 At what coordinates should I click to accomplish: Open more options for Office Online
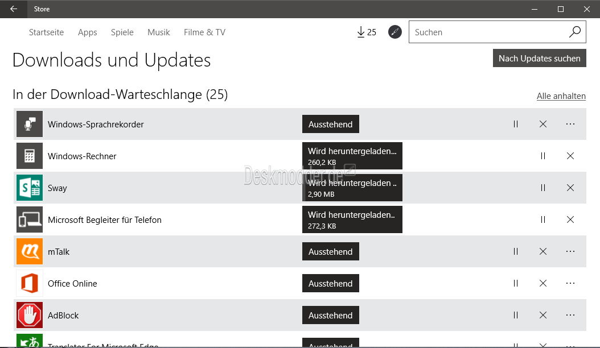click(570, 283)
